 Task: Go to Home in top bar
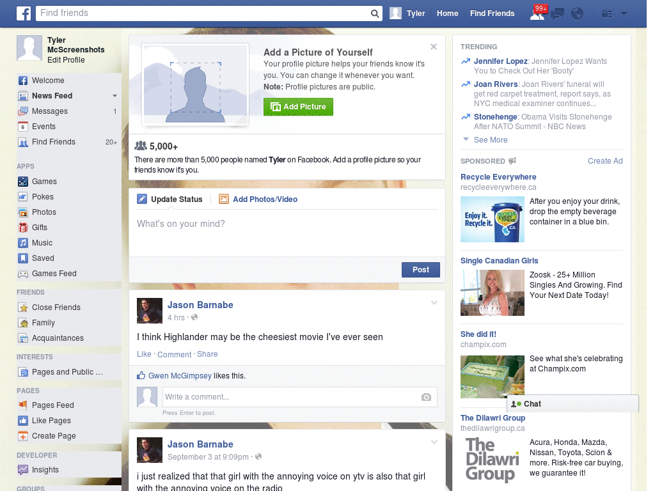click(x=447, y=13)
